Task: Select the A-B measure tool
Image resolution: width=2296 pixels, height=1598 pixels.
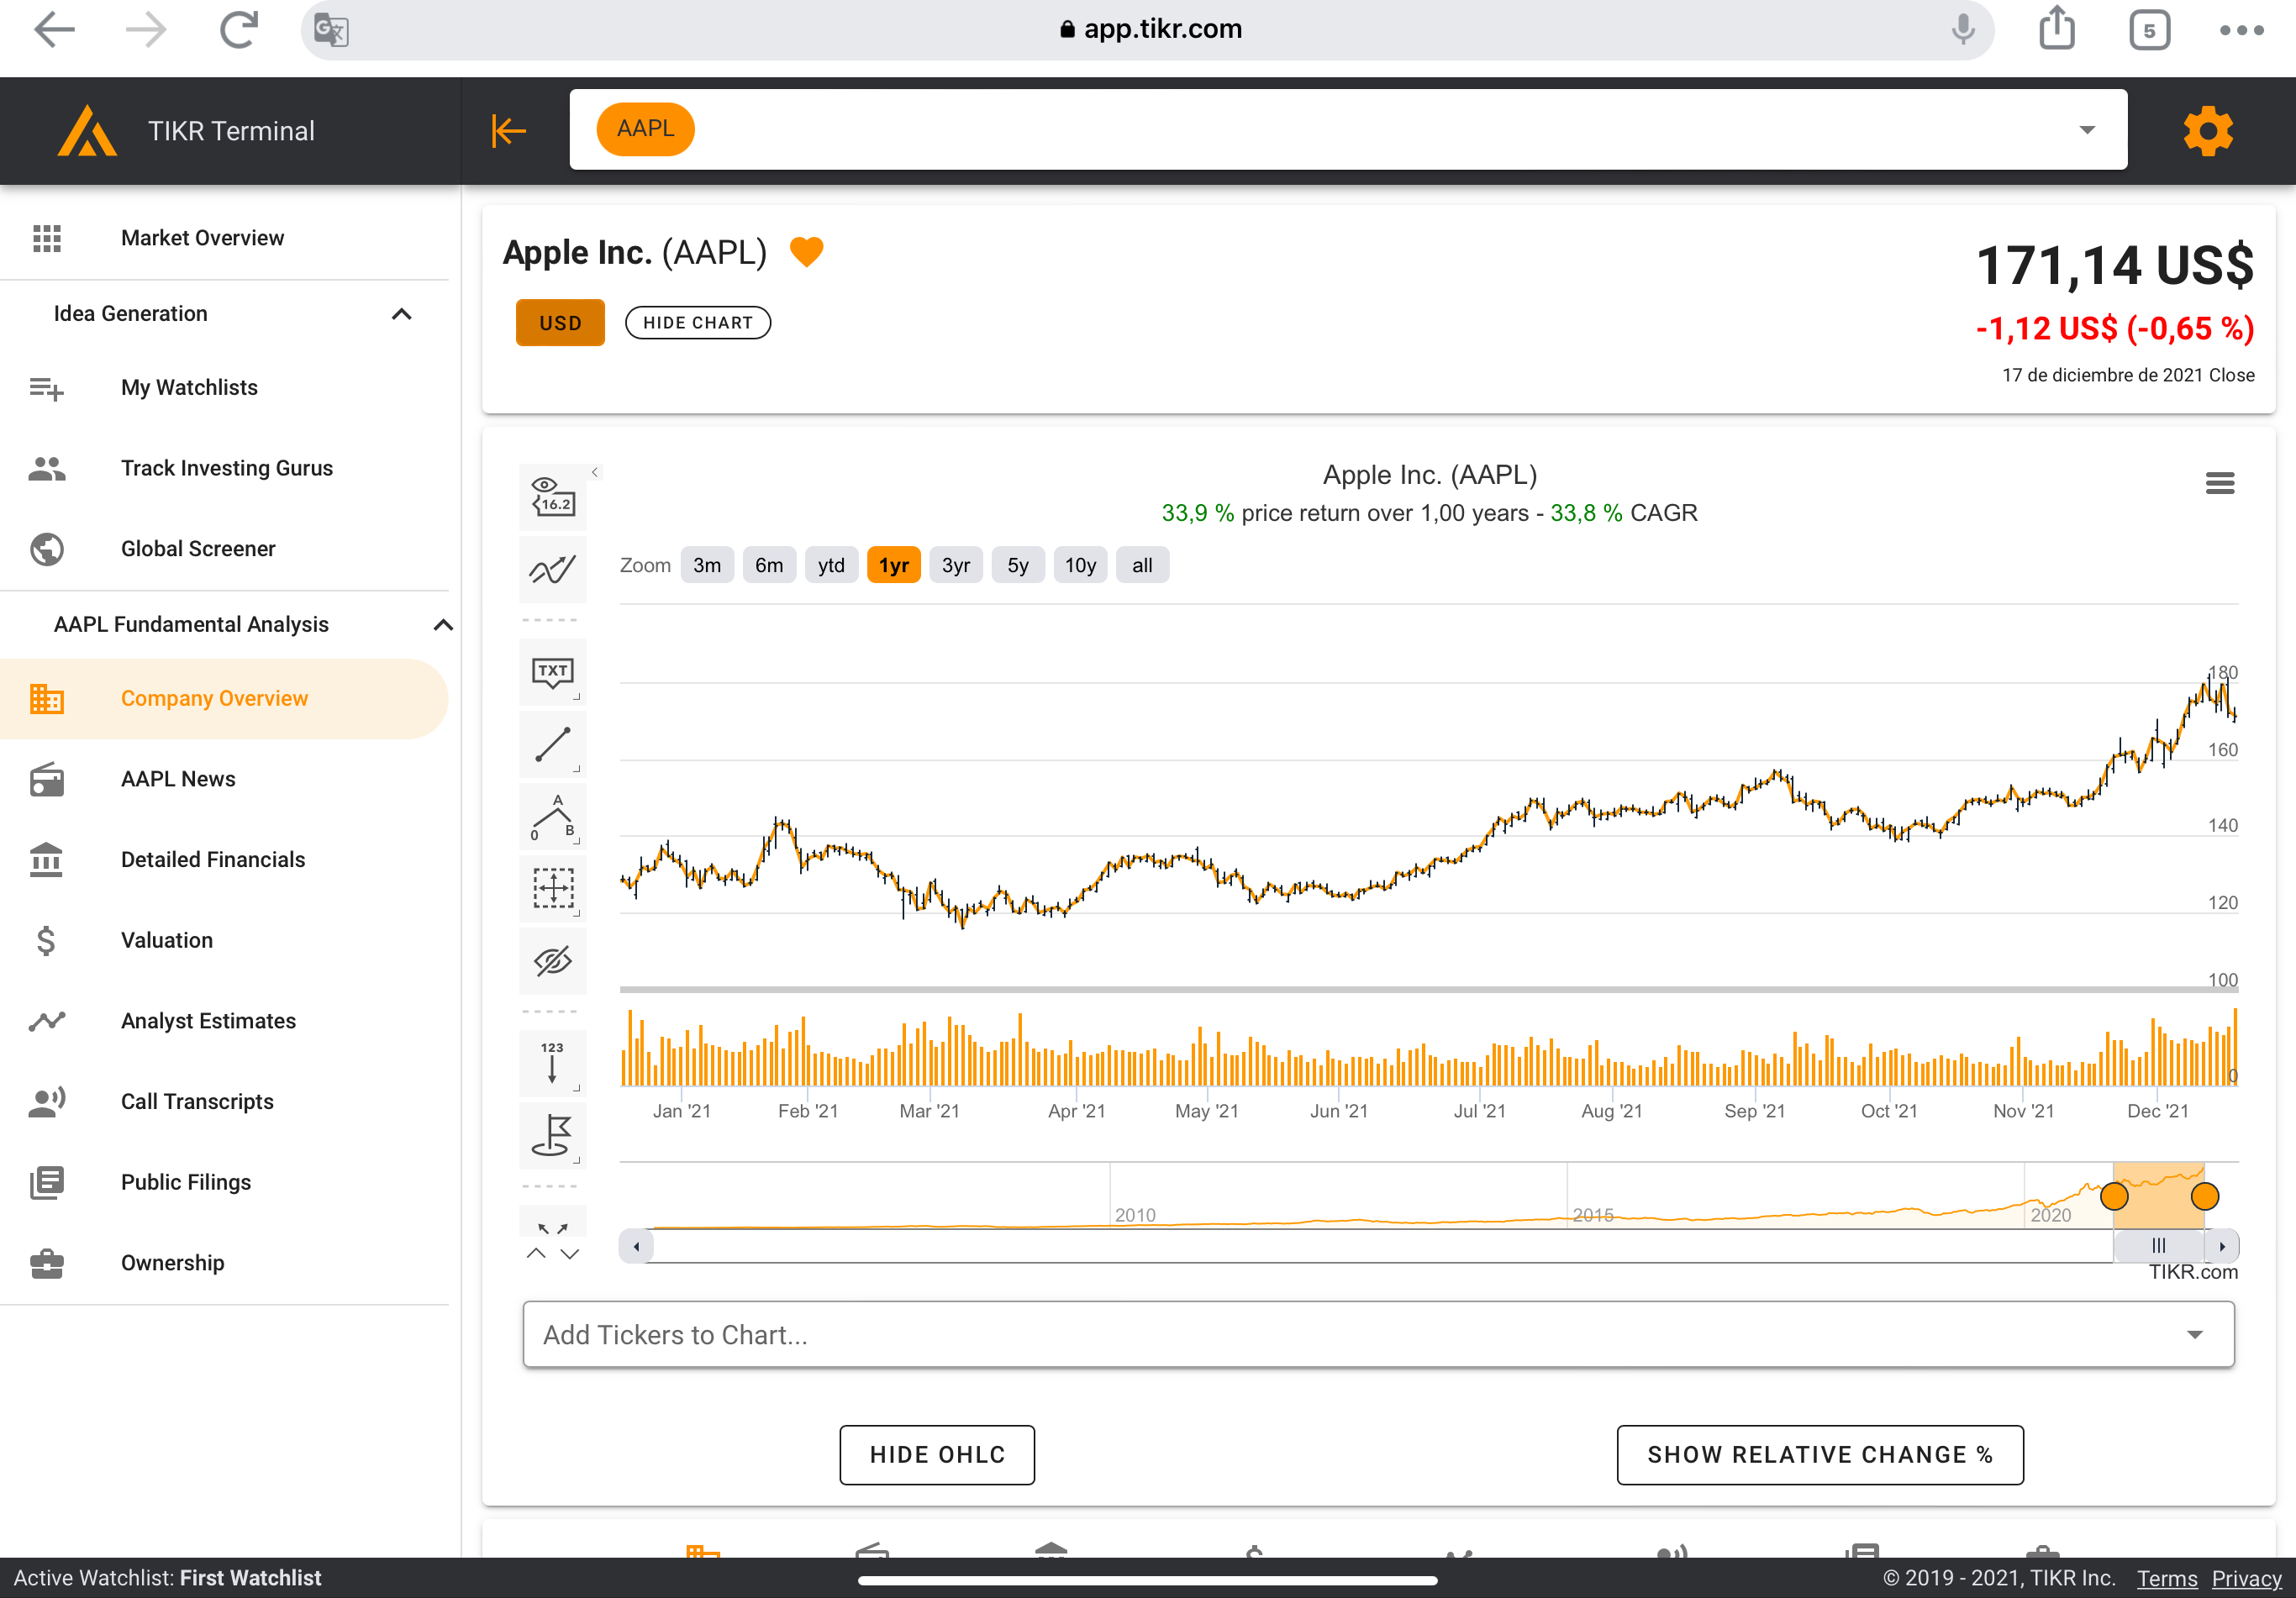Action: coord(552,816)
